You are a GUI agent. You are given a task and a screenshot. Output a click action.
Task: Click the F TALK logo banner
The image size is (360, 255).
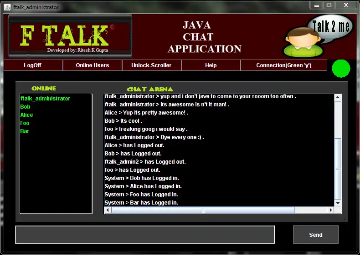click(x=70, y=37)
